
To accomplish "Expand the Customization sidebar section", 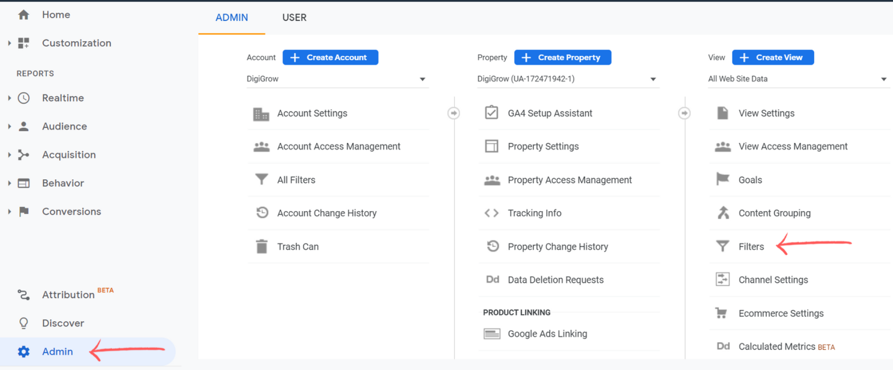I will click(9, 43).
